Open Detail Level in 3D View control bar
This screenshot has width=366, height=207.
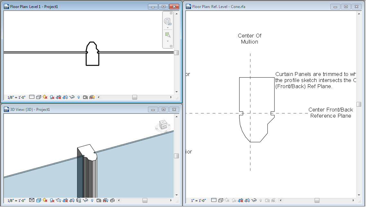click(x=32, y=200)
